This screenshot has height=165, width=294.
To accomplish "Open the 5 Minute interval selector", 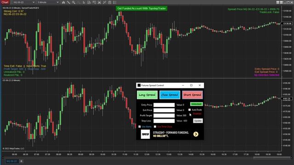I will click(x=48, y=2).
